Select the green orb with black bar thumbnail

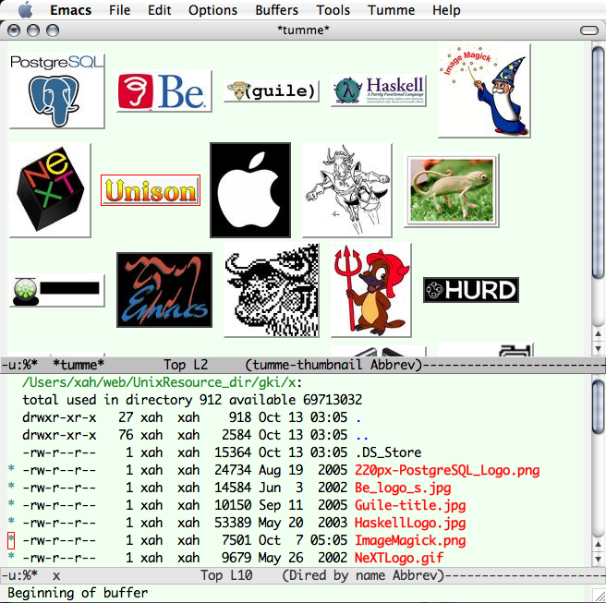pyautogui.click(x=57, y=290)
